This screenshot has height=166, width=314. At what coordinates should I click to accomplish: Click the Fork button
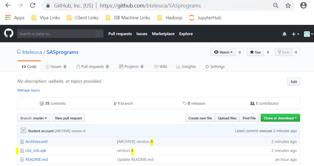[x=284, y=52]
